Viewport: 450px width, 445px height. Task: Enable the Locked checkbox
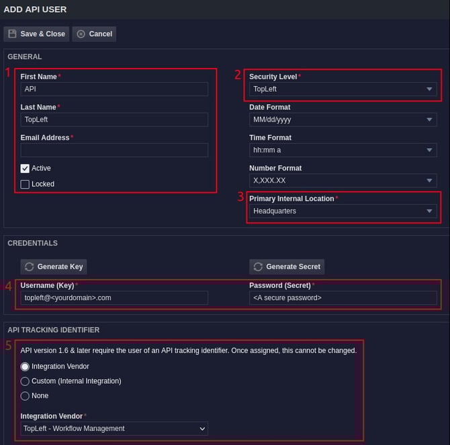[x=25, y=184]
